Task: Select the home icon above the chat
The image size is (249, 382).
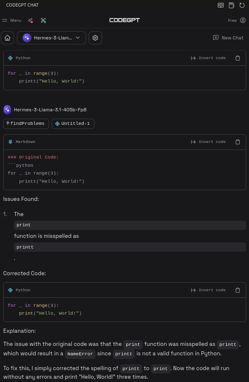Action: pyautogui.click(x=7, y=37)
